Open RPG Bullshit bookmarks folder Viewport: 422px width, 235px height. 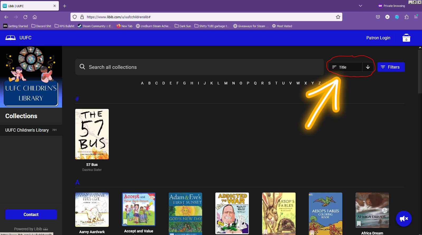64,26
